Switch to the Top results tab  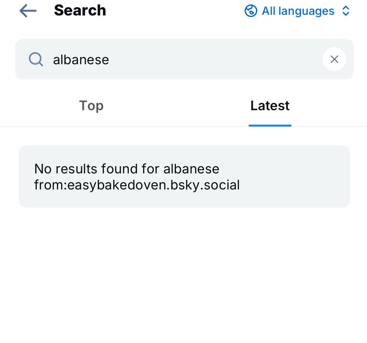(91, 106)
